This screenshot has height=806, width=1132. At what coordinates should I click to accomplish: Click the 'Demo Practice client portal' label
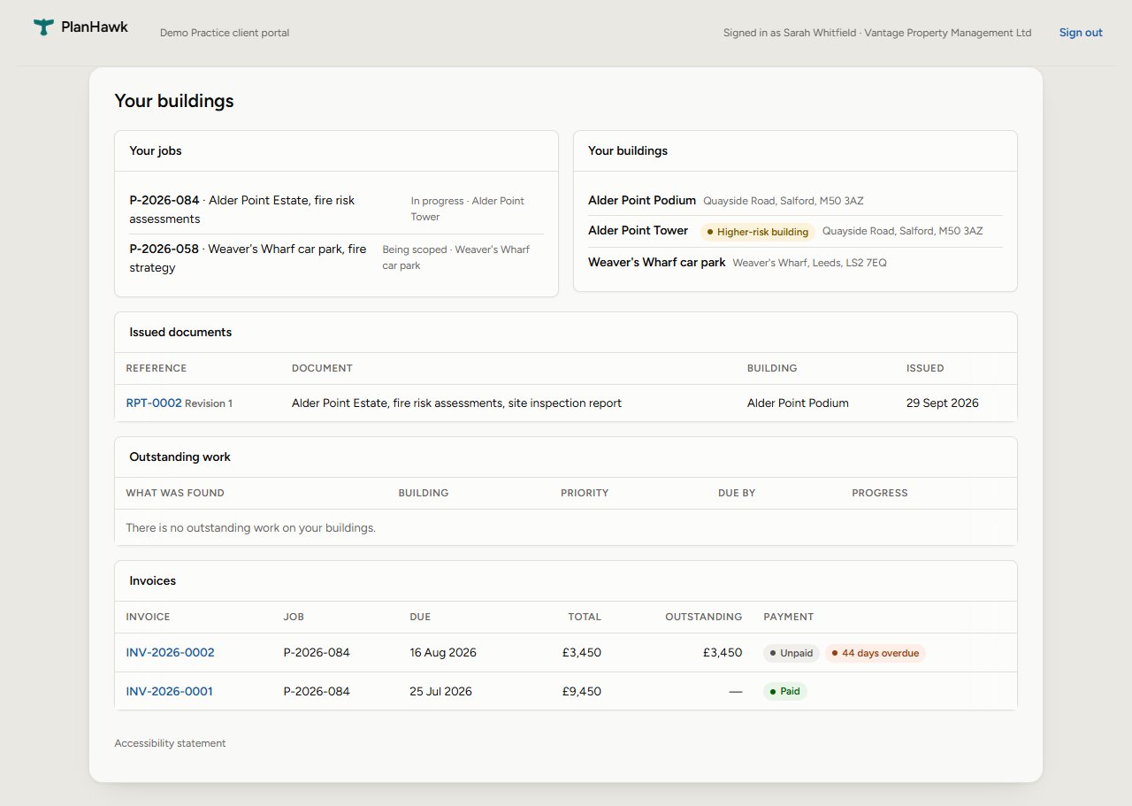coord(225,33)
